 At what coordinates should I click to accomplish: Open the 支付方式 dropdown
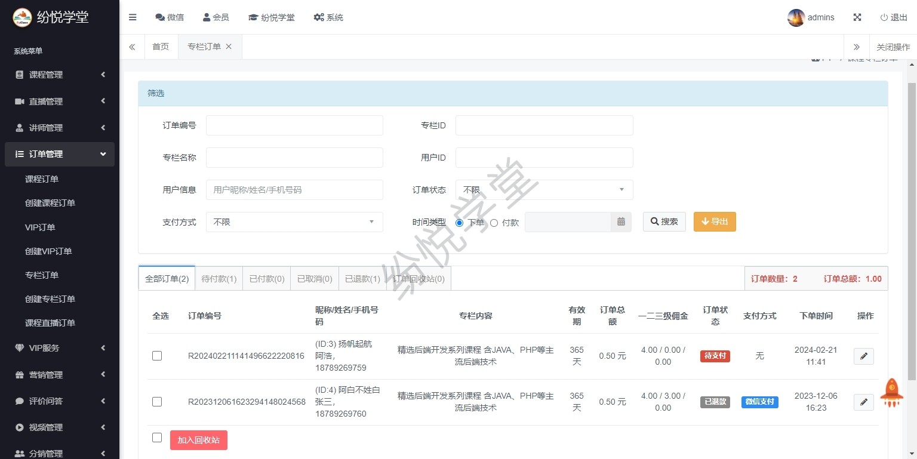[294, 222]
